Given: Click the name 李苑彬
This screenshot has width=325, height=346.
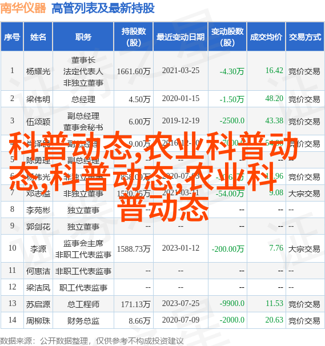Looking at the screenshot, I should [x=38, y=210].
